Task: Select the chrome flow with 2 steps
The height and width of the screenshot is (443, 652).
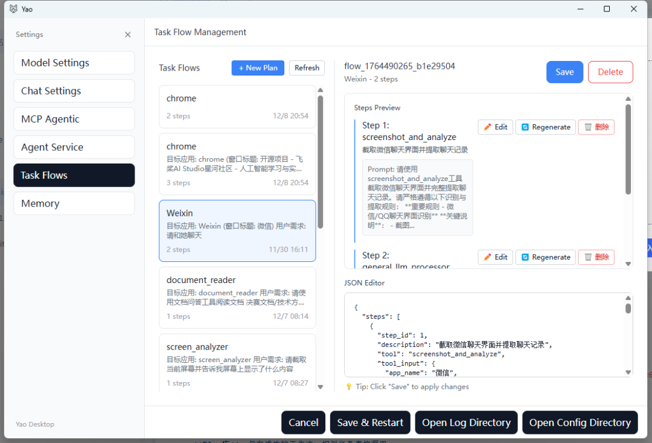Action: point(237,107)
